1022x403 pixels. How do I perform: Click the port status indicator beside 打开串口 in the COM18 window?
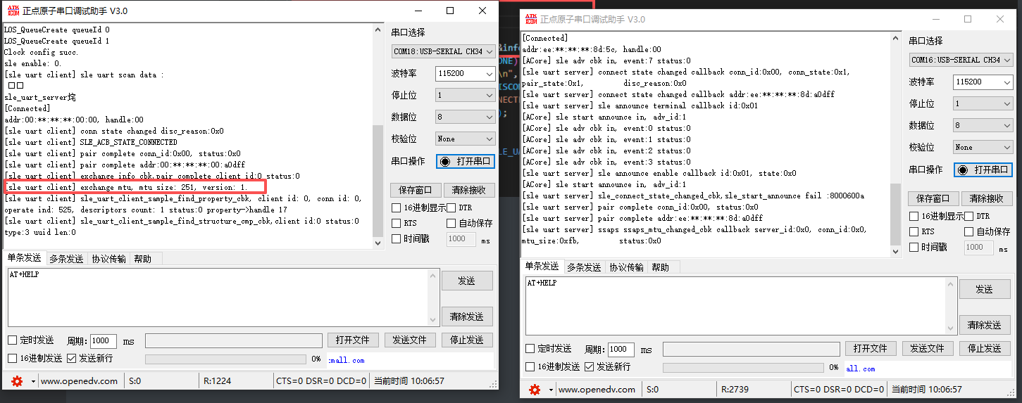click(x=445, y=161)
